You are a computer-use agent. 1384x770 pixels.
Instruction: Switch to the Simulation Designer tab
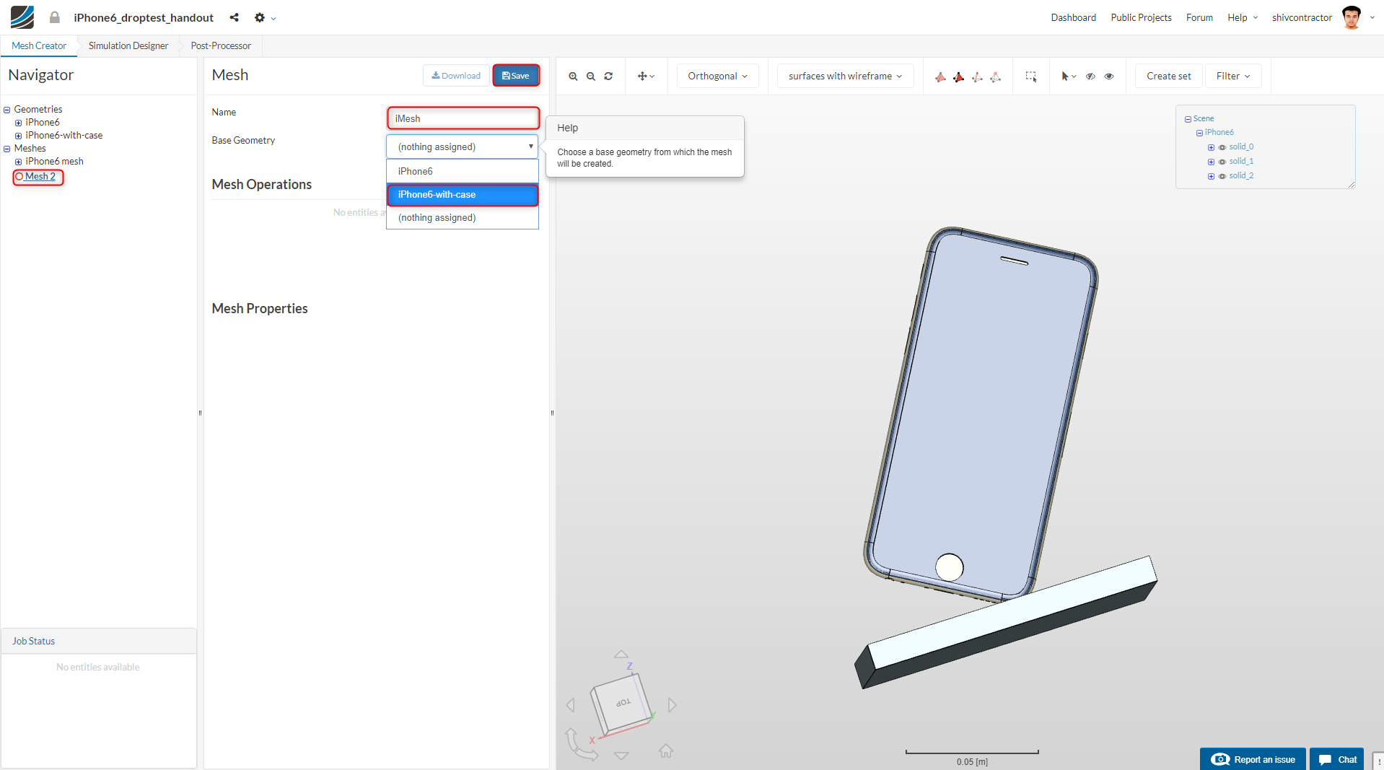128,45
